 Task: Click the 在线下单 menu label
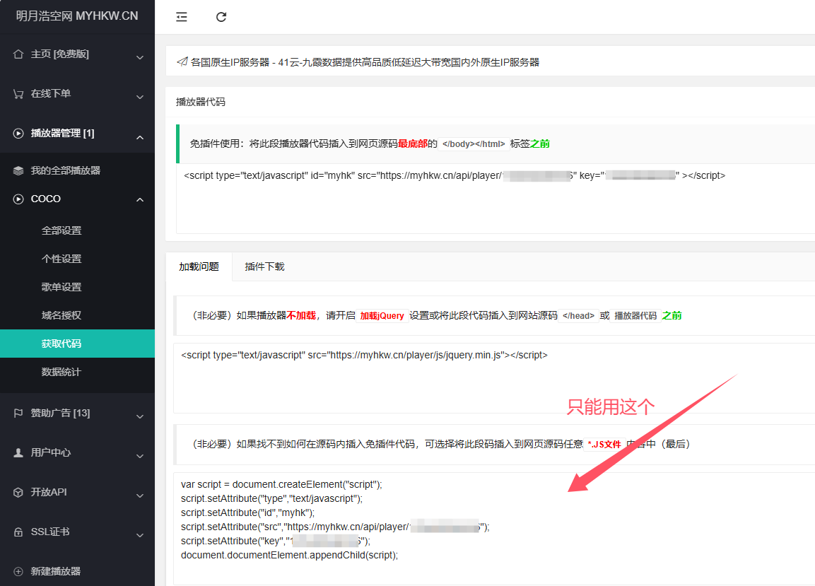[51, 93]
